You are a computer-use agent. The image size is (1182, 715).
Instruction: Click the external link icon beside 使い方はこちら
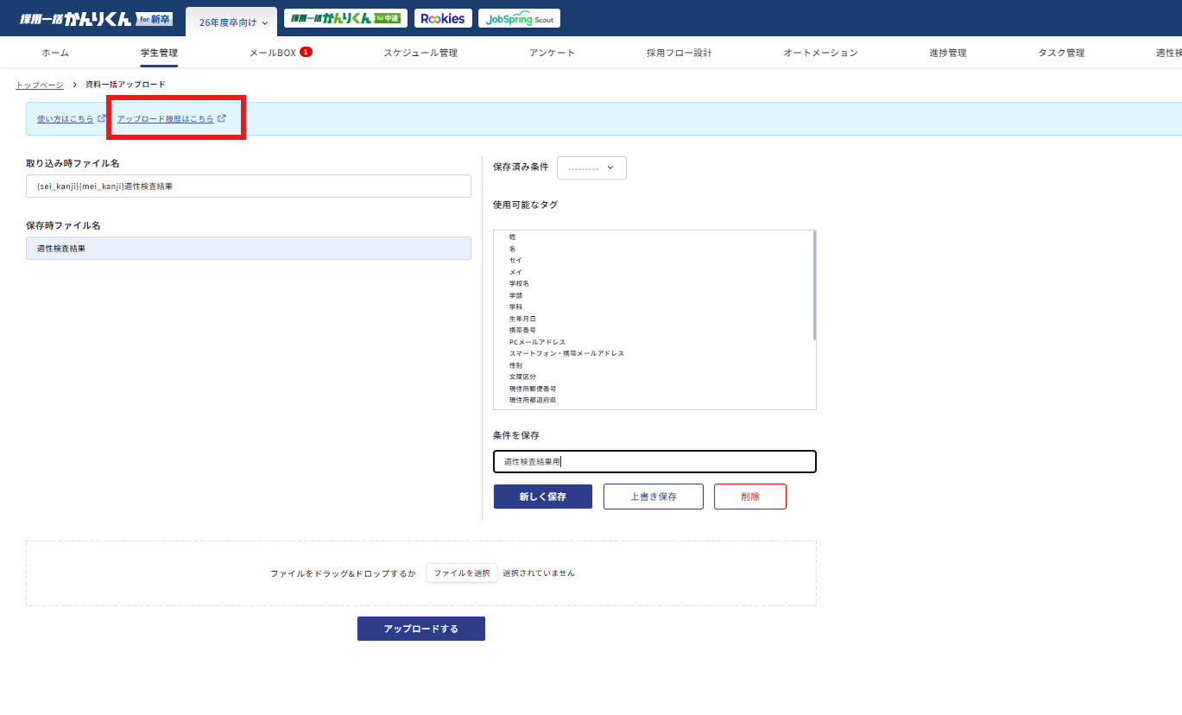(102, 118)
